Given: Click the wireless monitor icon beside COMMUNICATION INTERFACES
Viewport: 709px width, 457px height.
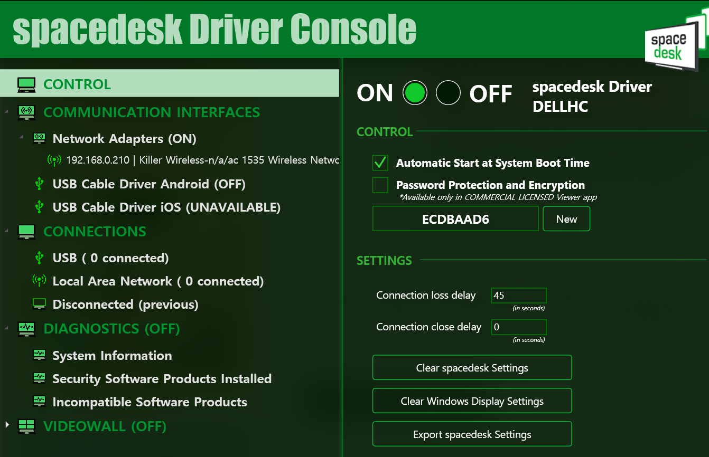Looking at the screenshot, I should pos(26,112).
